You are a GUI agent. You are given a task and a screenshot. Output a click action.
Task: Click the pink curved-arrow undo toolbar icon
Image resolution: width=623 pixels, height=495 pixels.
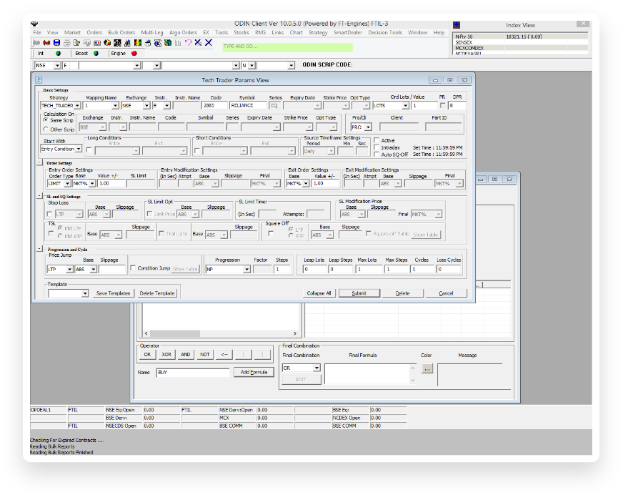coord(188,43)
